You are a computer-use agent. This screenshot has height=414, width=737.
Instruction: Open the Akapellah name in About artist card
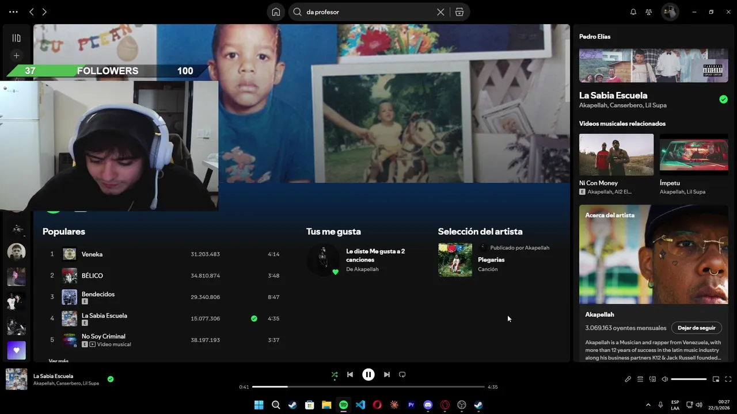[x=599, y=315]
